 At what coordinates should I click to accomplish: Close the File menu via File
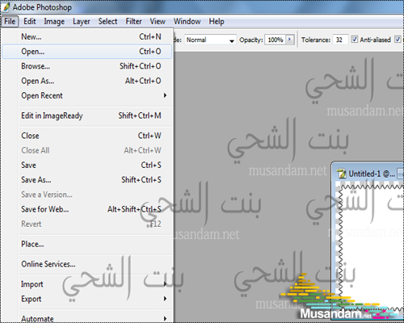click(x=10, y=21)
